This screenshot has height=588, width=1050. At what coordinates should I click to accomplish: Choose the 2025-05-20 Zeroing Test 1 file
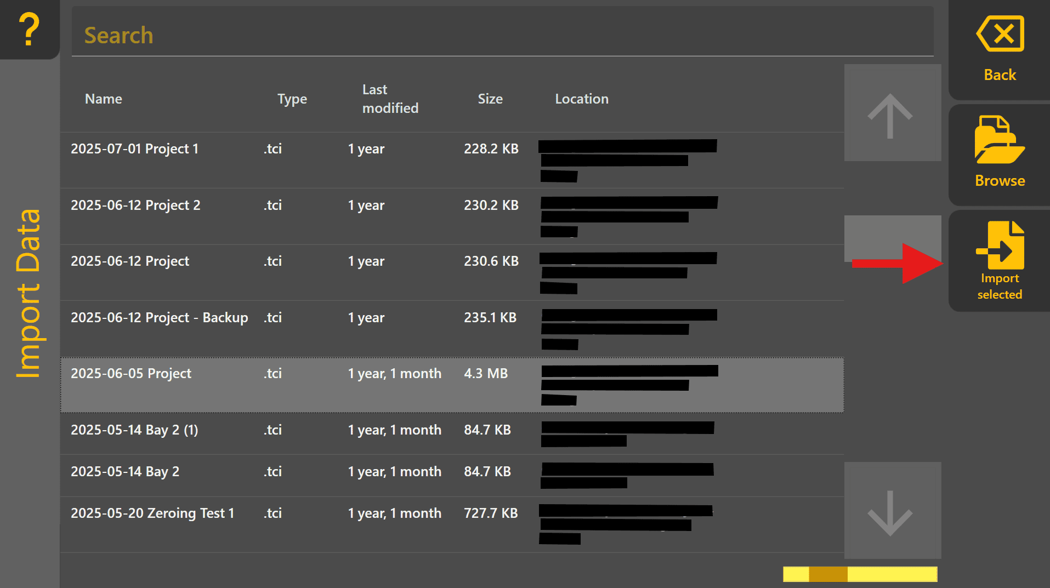coord(452,524)
